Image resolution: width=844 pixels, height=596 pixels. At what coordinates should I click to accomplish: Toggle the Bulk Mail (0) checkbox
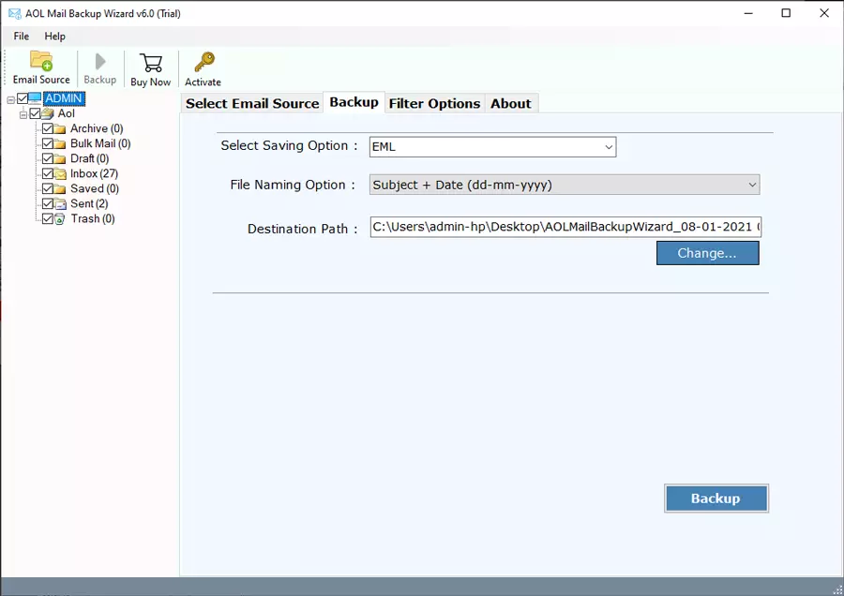(48, 143)
